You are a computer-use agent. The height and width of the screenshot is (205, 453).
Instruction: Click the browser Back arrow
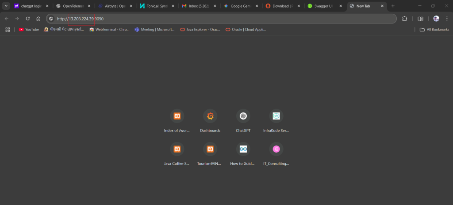[7, 19]
